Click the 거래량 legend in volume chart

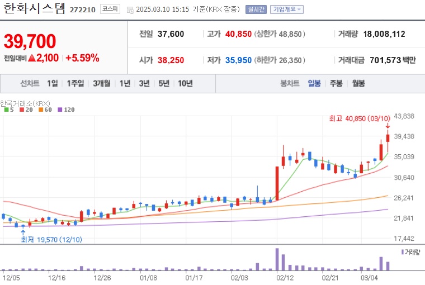point(410,252)
